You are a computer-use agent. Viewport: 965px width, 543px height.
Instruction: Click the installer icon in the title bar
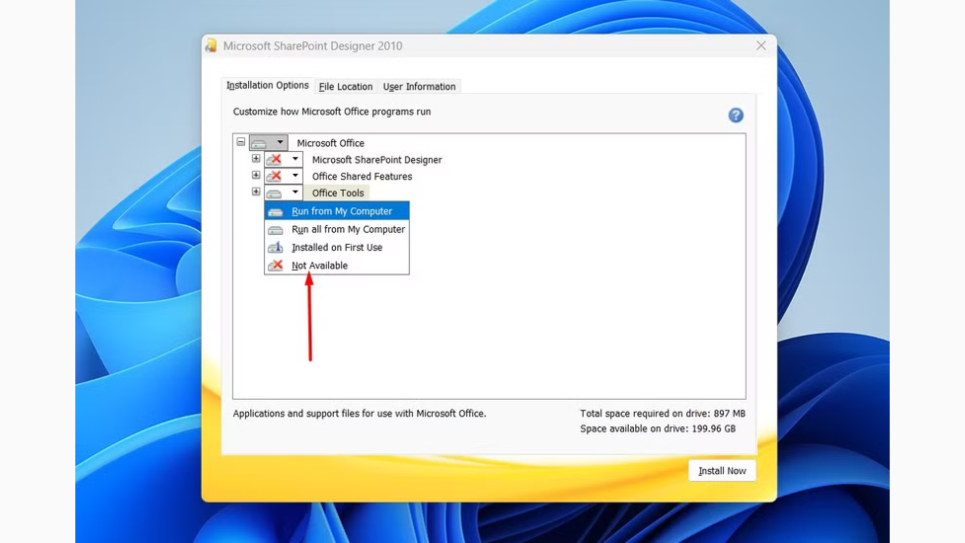211,46
